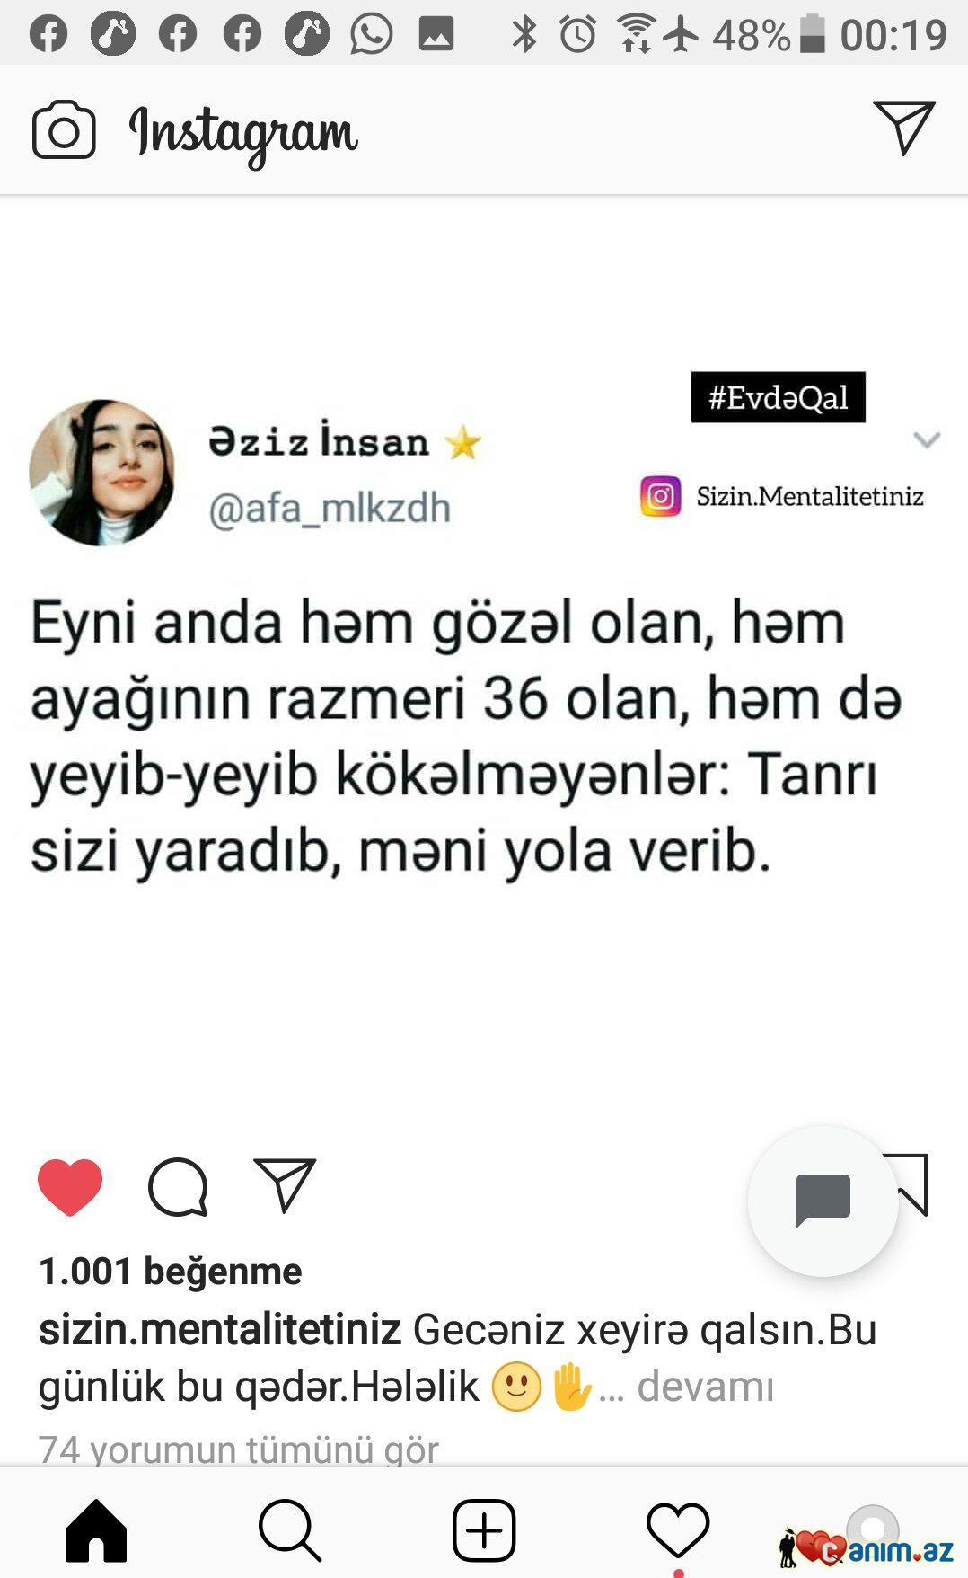
Task: Tap the WhatsApp notification status icon
Action: pos(372,34)
